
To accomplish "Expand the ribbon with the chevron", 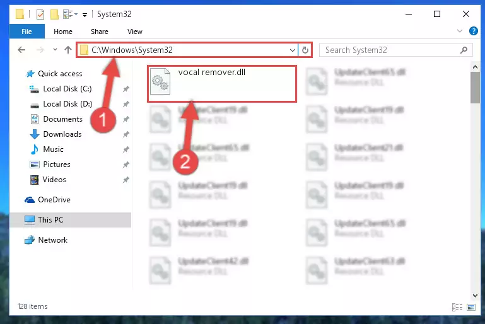I will coord(460,31).
